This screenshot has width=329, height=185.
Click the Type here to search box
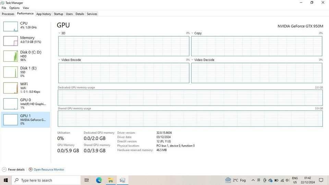[x=47, y=180]
